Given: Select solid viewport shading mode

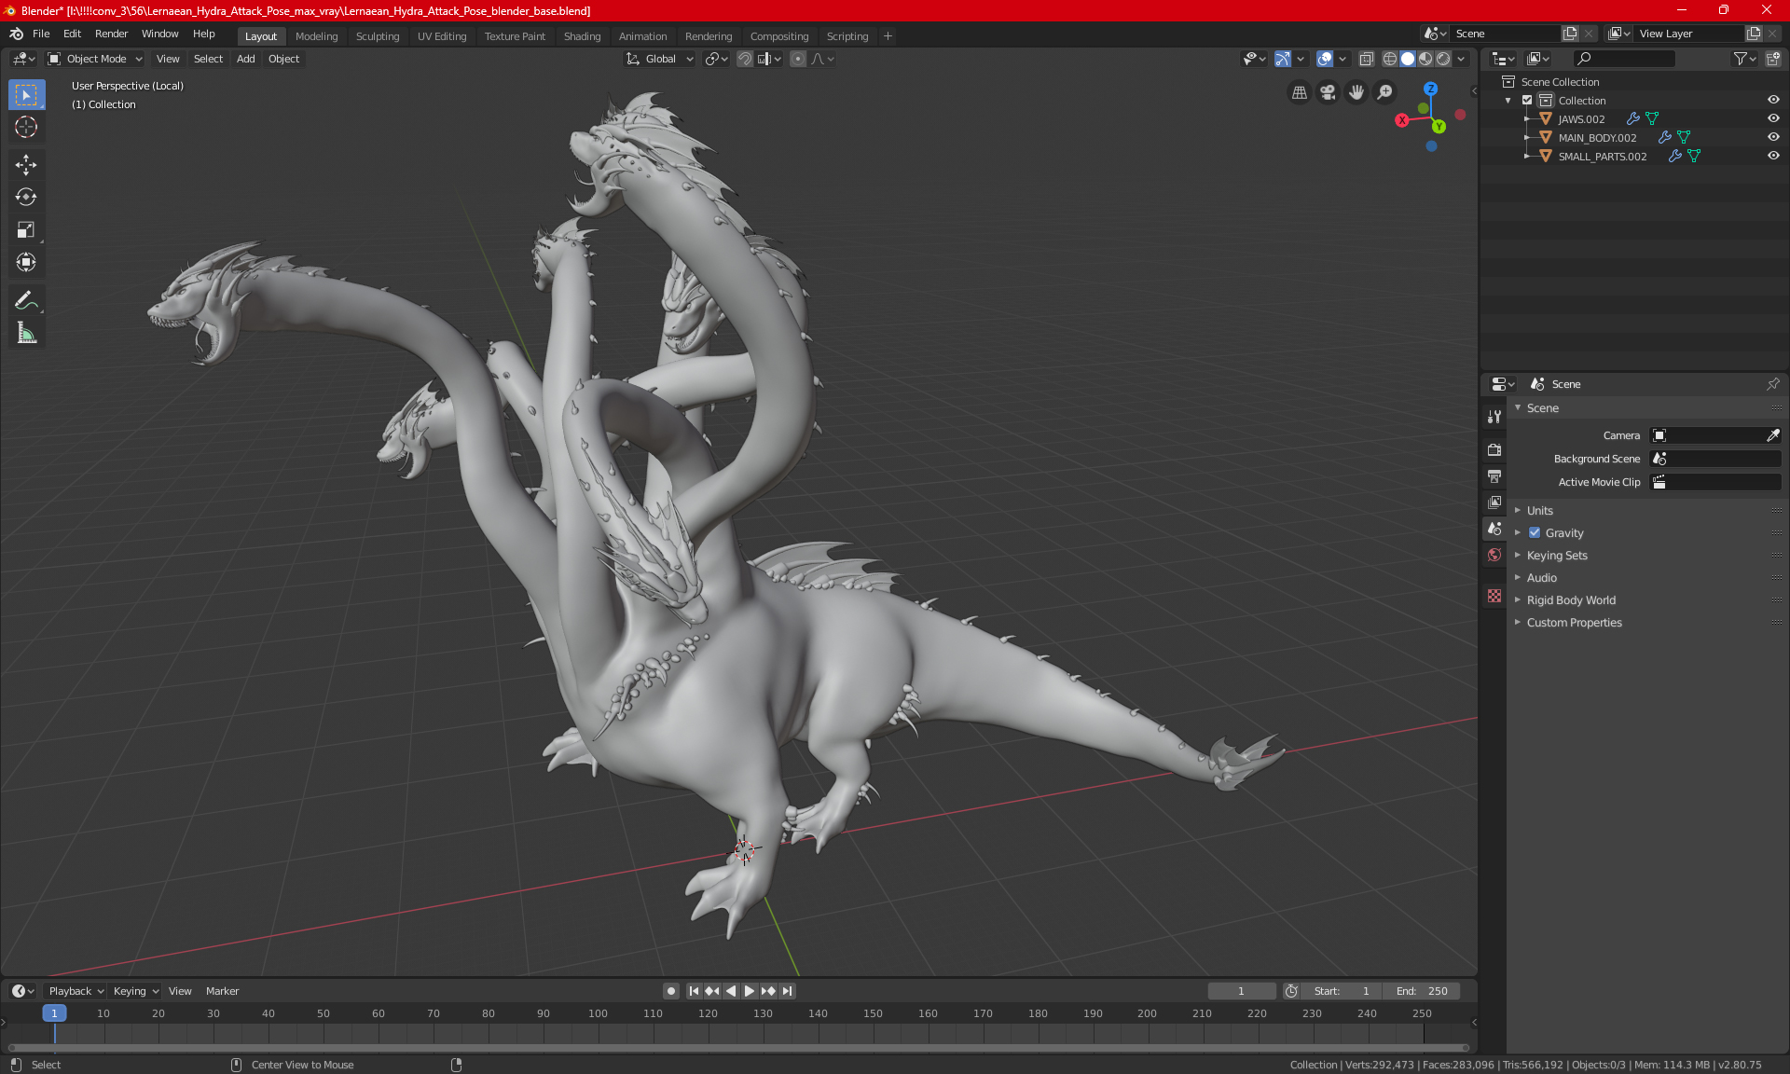Looking at the screenshot, I should tap(1408, 59).
